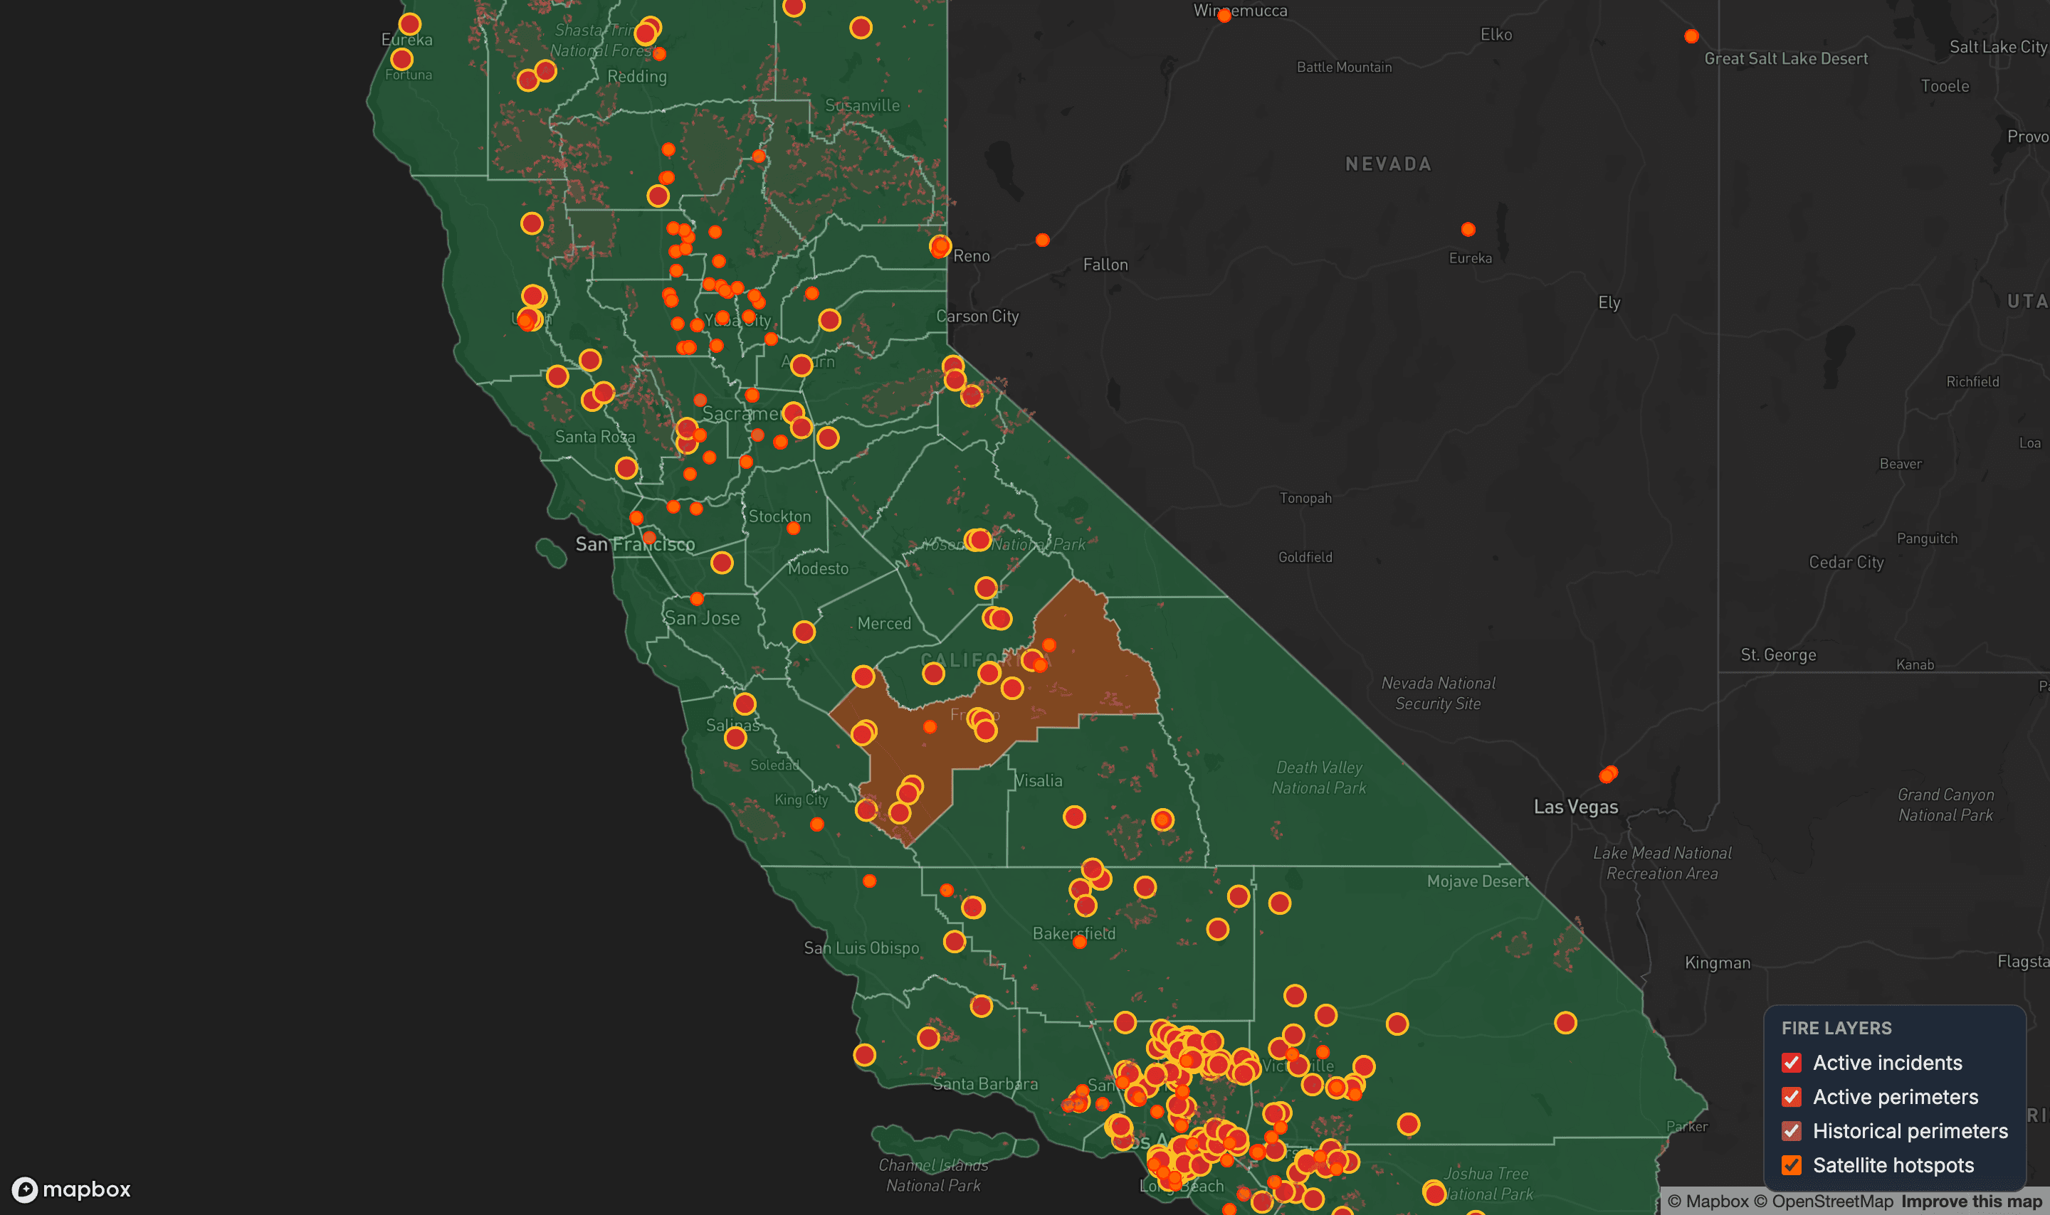
Task: Toggle off Historical perimeters
Action: [x=1792, y=1132]
